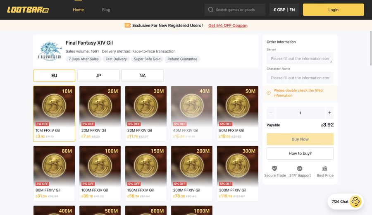The image size is (372, 215).
Task: Click the Get 5% OFF Coupon link
Action: pos(228,25)
